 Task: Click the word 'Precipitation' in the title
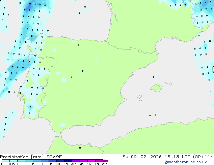point(14,157)
